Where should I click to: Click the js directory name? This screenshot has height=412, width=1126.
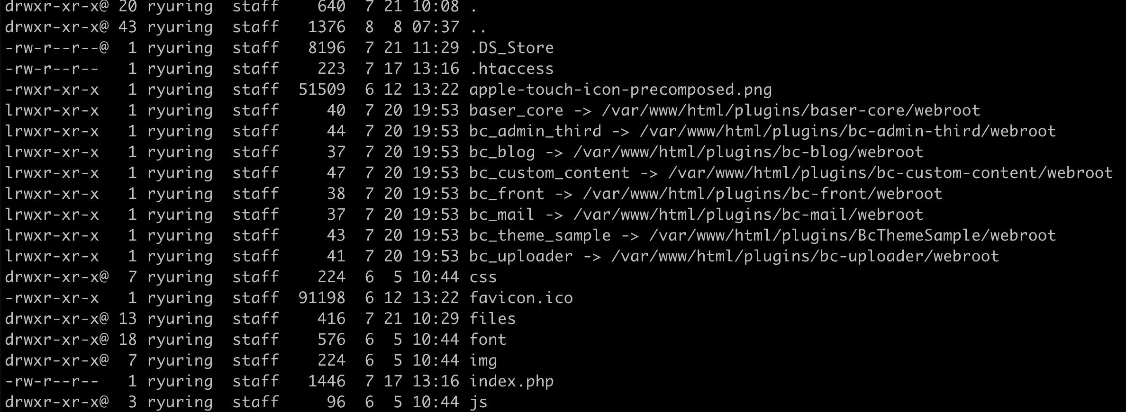[x=478, y=403]
